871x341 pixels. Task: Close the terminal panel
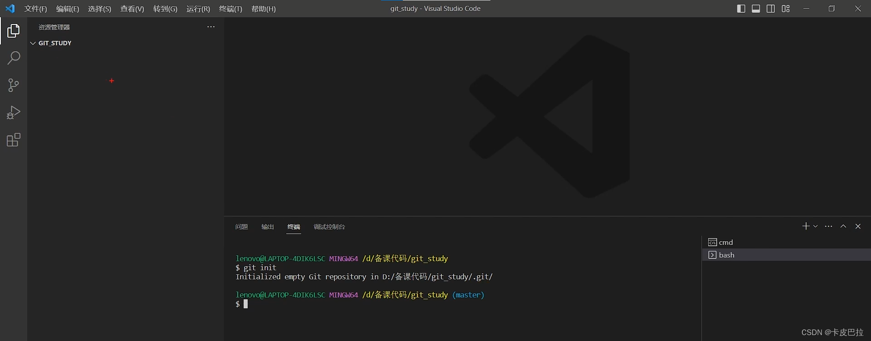[858, 226]
